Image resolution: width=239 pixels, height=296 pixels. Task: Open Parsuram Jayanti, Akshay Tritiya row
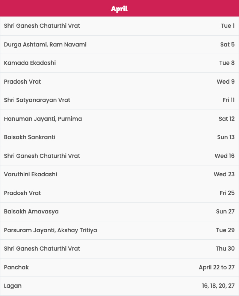coord(120,230)
